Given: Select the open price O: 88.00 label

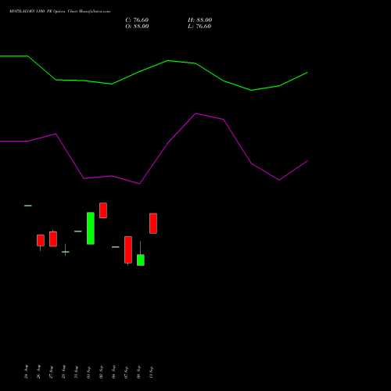Looking at the screenshot, I should [137, 27].
